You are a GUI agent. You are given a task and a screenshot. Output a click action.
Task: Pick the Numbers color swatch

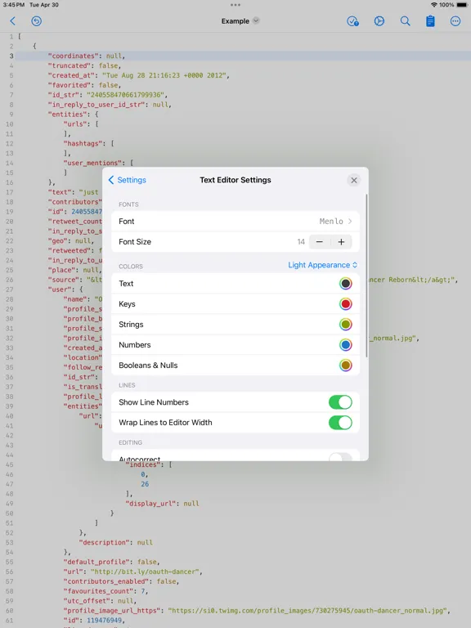coord(346,345)
